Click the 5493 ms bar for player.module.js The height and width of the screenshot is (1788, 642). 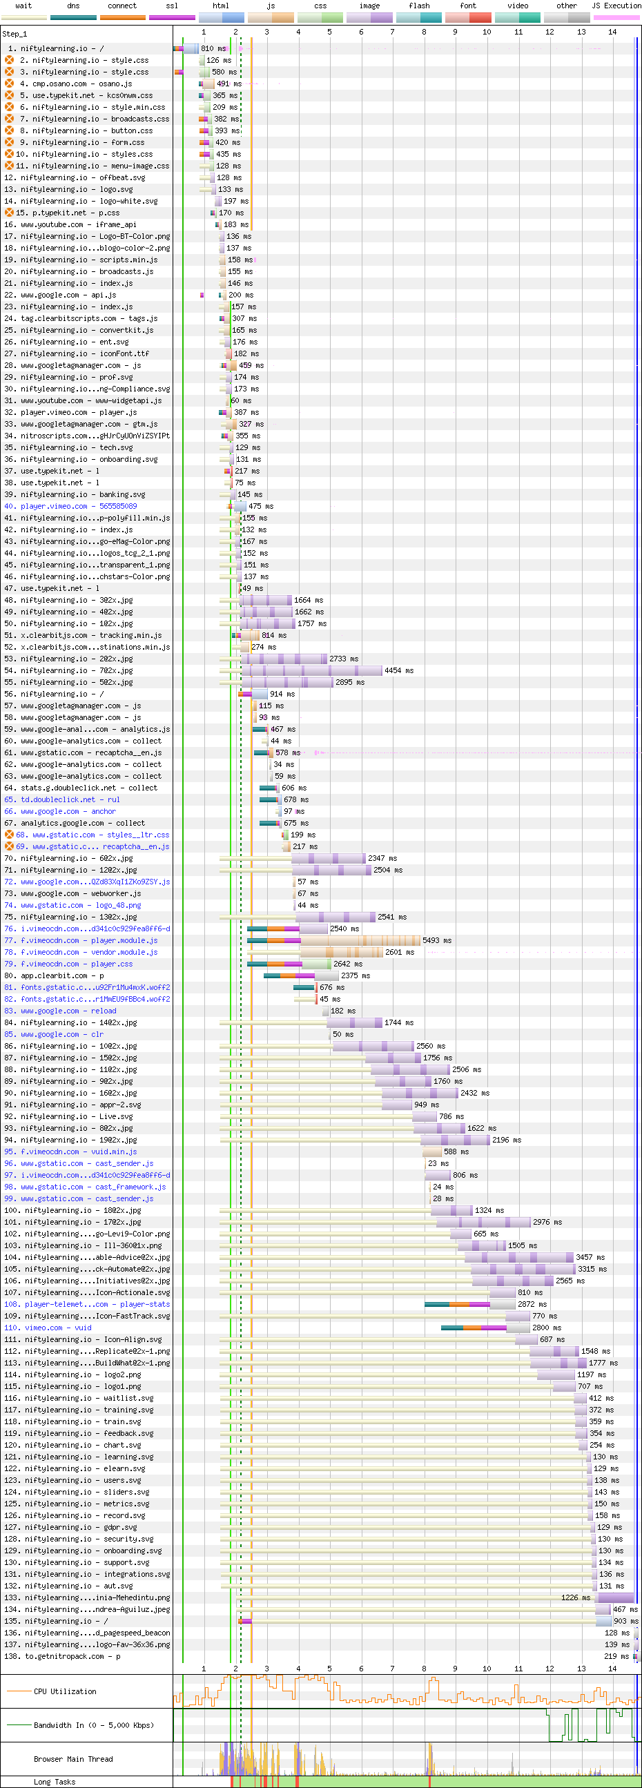tap(361, 940)
